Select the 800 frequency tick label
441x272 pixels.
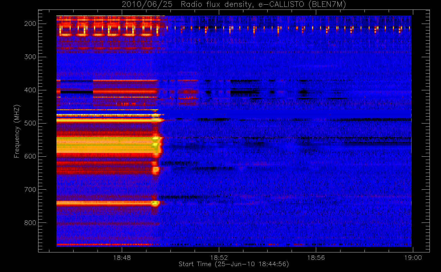coord(30,223)
